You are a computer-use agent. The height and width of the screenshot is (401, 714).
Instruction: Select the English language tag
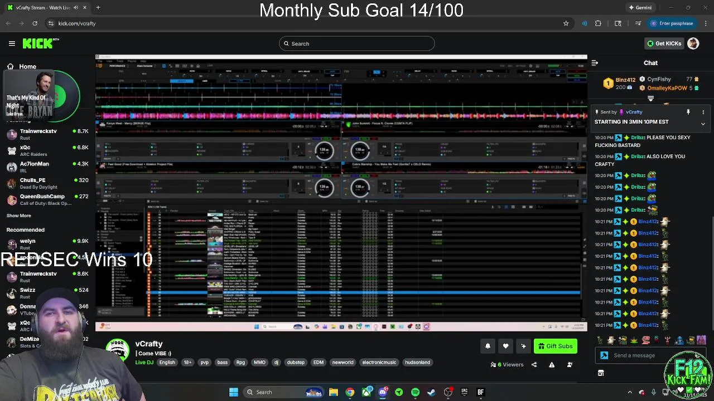(x=167, y=363)
